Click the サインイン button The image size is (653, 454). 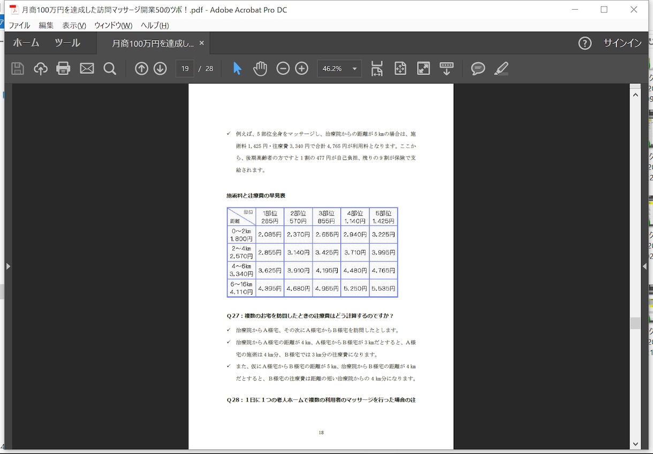[622, 43]
